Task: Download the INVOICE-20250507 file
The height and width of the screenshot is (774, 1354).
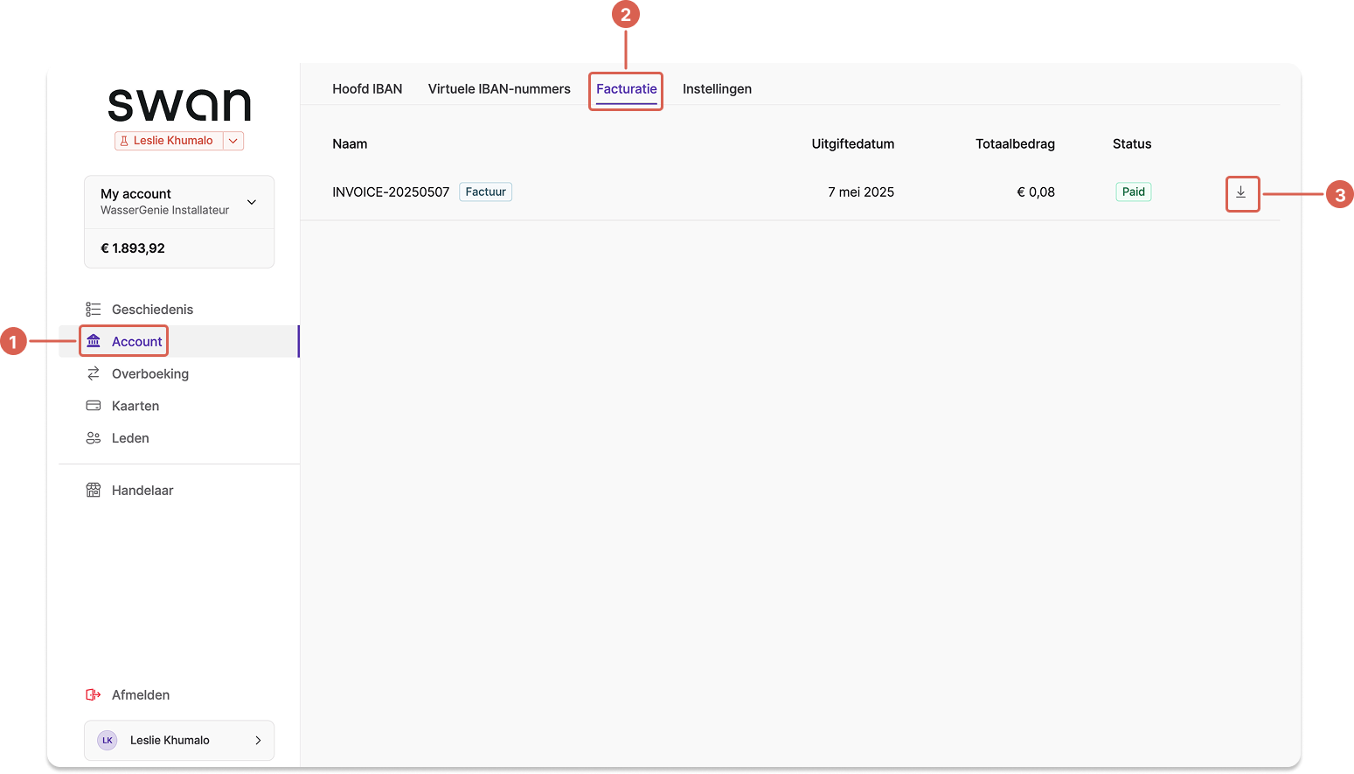Action: pyautogui.click(x=1241, y=192)
